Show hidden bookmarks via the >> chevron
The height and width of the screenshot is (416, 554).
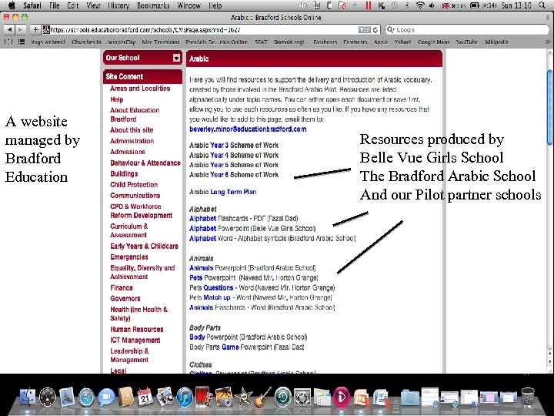click(548, 42)
